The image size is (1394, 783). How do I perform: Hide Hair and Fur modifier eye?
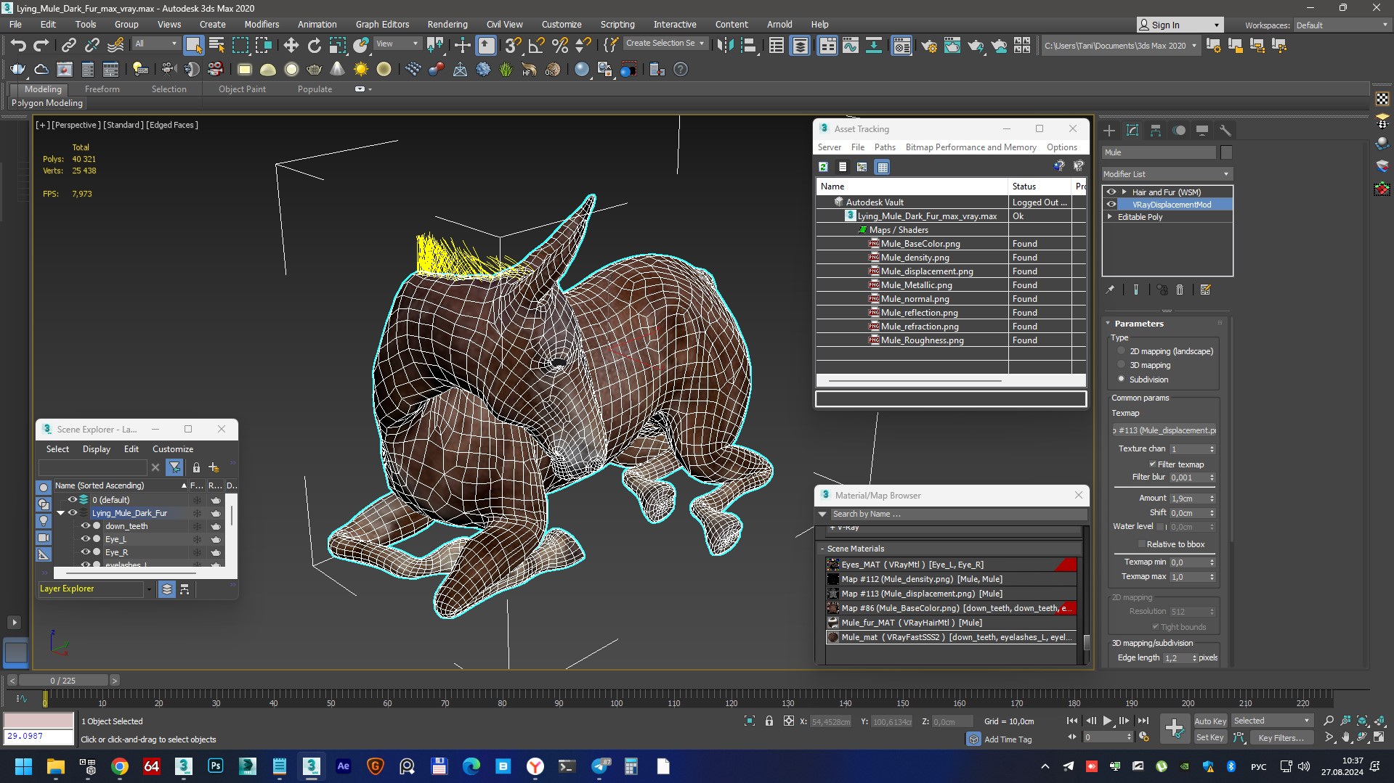[1111, 192]
